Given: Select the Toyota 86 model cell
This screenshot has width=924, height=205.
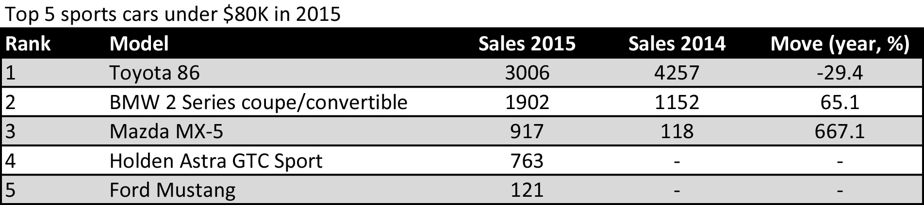Looking at the screenshot, I should tap(155, 73).
